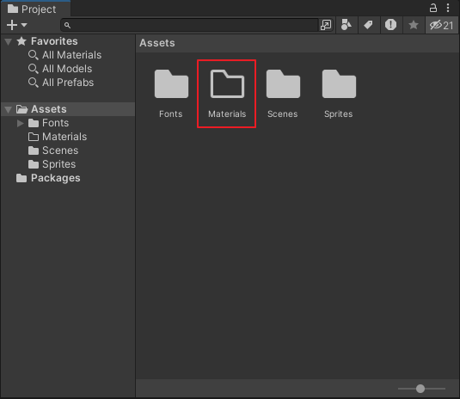This screenshot has height=399, width=460.
Task: Click the Assets breadcrumb label
Action: [x=157, y=43]
